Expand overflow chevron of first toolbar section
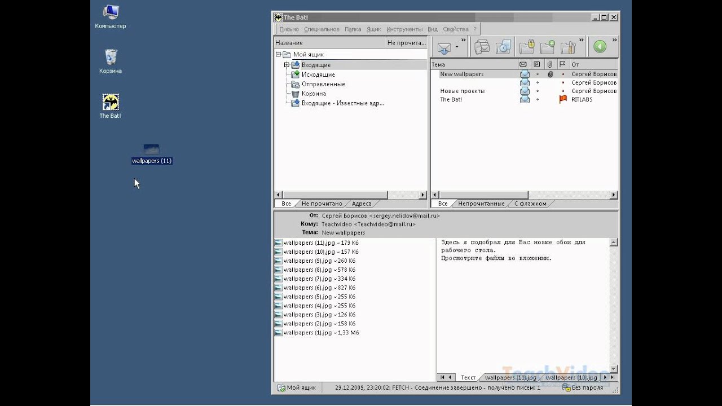This screenshot has height=406, width=722. click(x=464, y=40)
